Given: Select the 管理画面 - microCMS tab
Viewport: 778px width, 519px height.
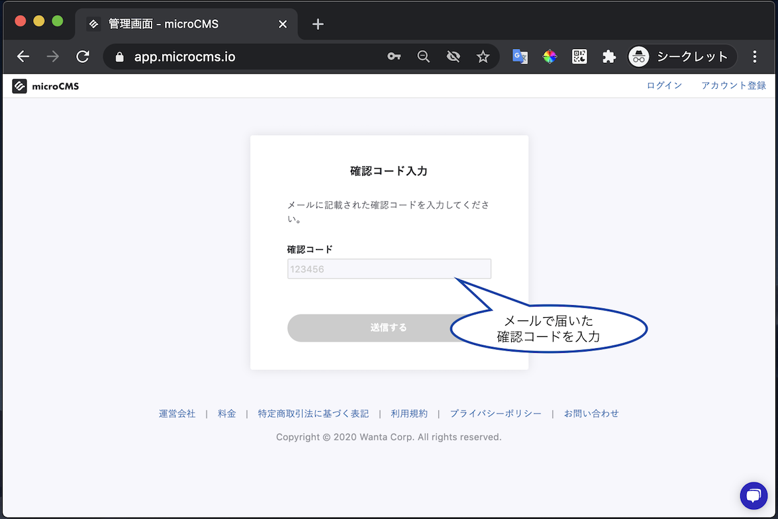Looking at the screenshot, I should click(x=186, y=24).
